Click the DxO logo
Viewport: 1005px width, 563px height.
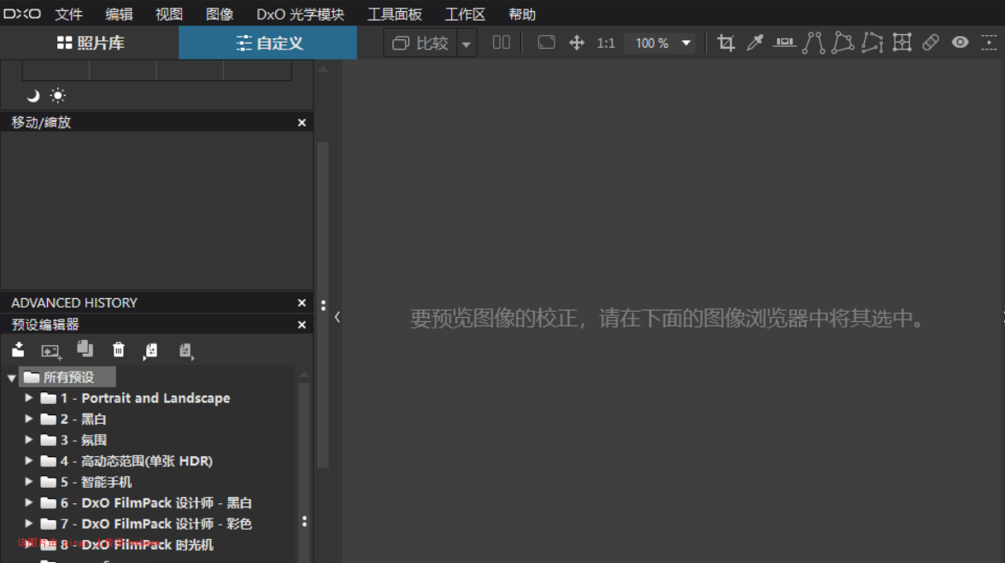click(x=22, y=14)
